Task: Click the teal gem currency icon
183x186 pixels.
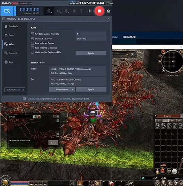Action: click(143, 178)
